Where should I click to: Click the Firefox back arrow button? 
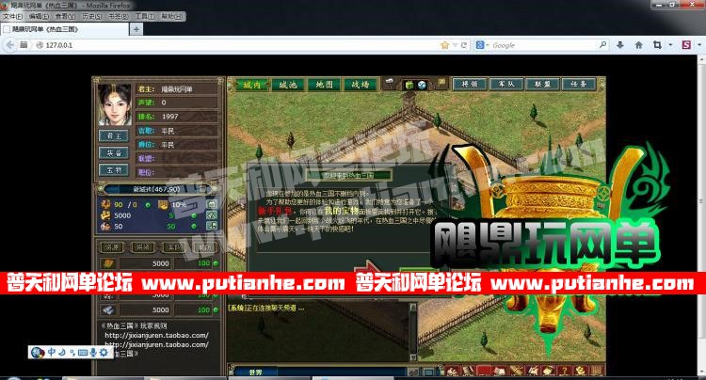[x=9, y=45]
